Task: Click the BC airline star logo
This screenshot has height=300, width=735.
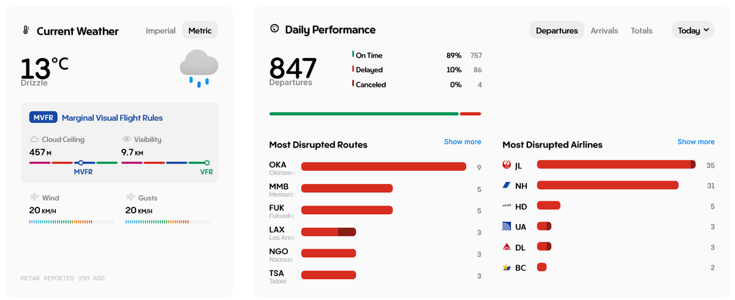Action: pyautogui.click(x=507, y=268)
